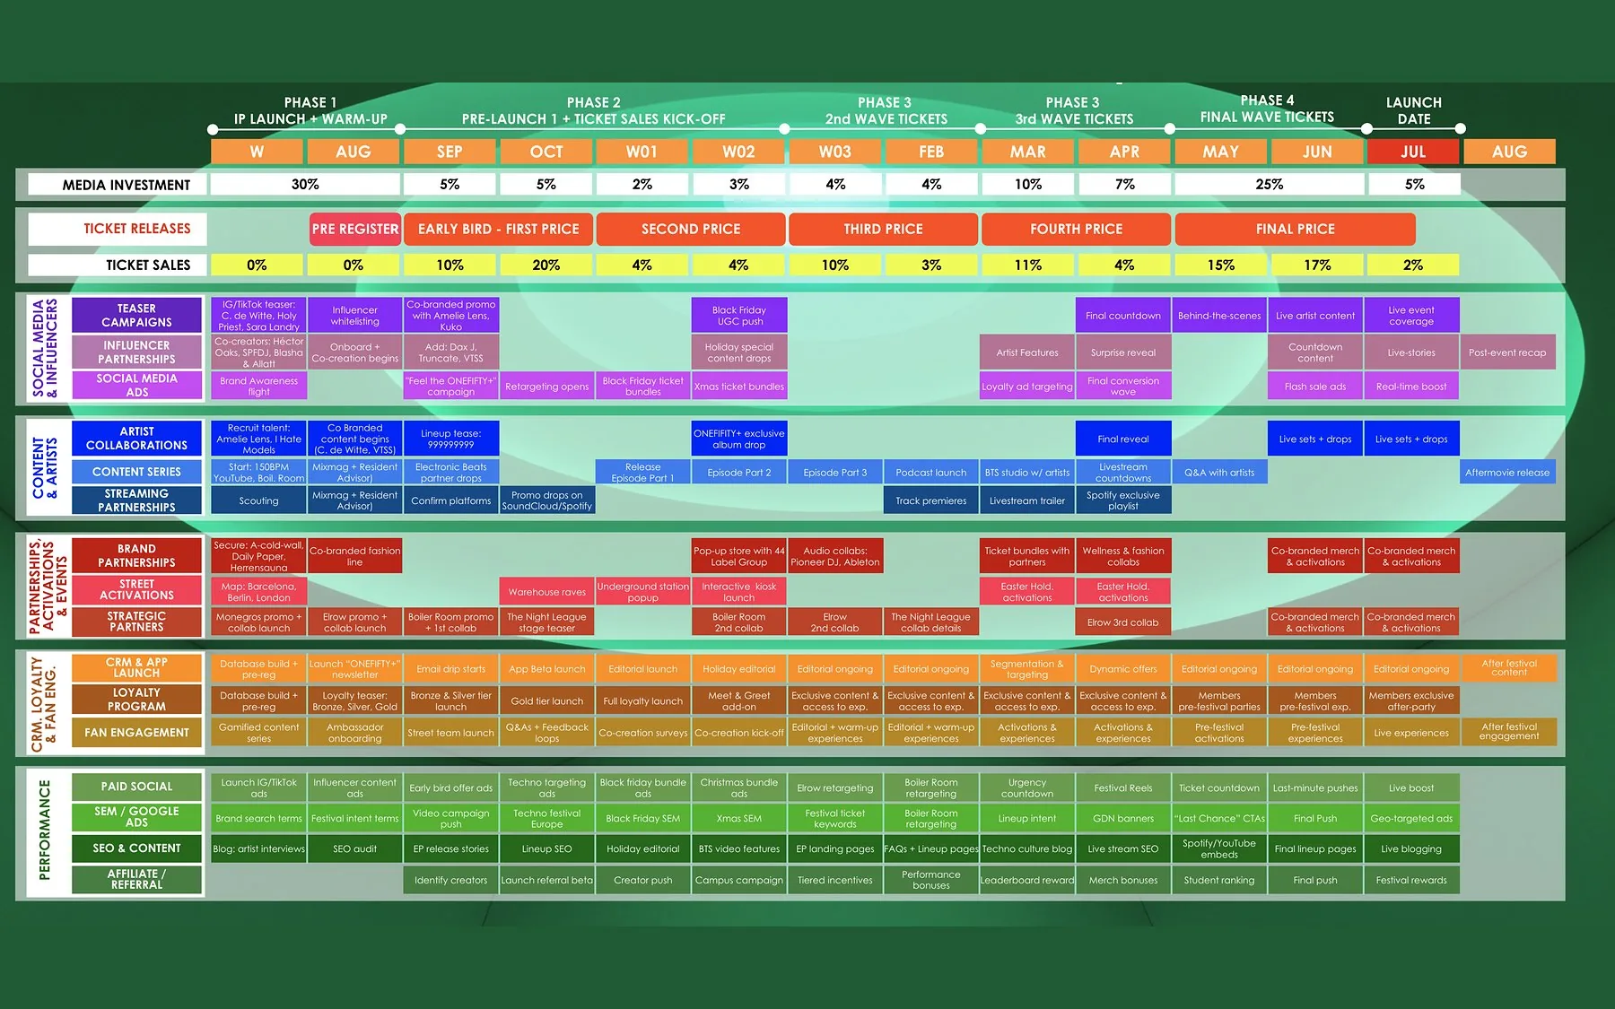
Task: Click the SECOND PRICE ticket bar
Action: [691, 229]
